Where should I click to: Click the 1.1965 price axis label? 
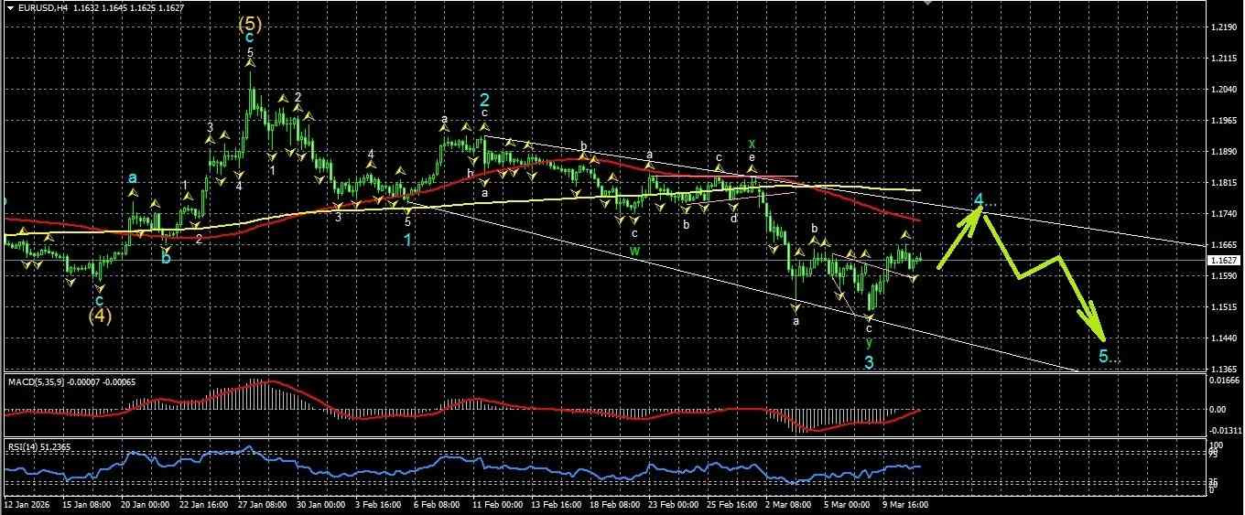[x=1222, y=121]
